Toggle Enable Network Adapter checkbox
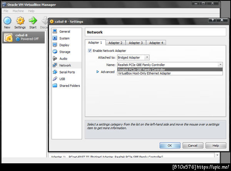This screenshot has width=231, height=171. (x=90, y=51)
